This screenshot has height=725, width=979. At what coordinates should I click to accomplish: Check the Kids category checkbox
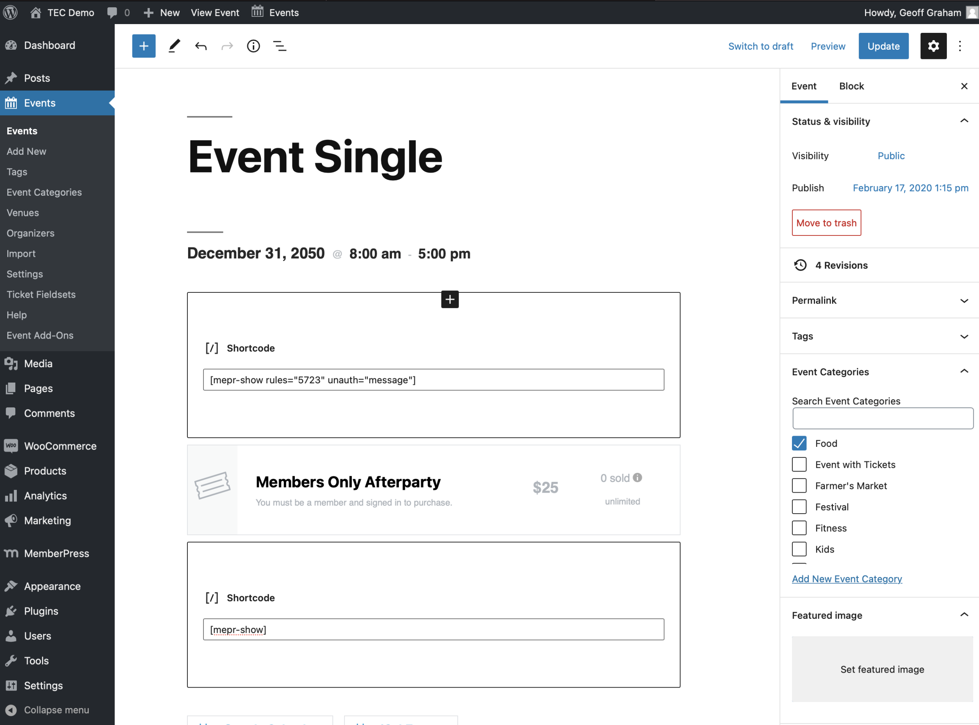point(799,549)
